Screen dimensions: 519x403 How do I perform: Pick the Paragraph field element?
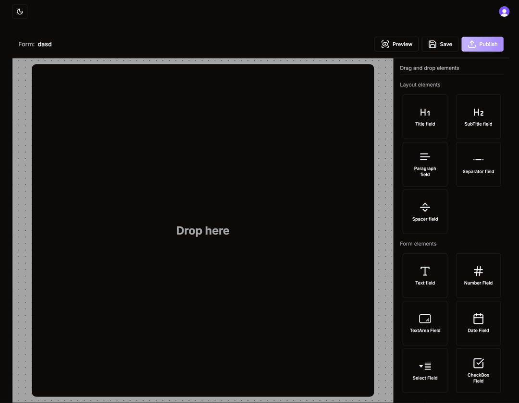425,164
